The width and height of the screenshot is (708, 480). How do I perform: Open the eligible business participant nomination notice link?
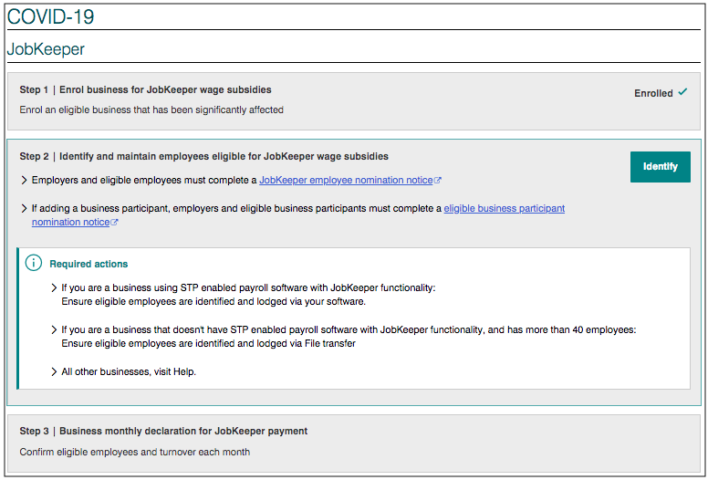pyautogui.click(x=504, y=208)
